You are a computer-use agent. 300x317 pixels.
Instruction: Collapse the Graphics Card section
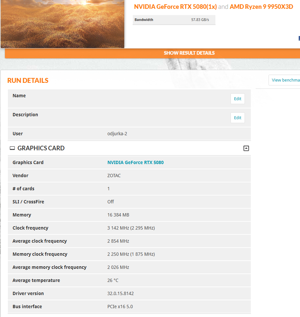(x=246, y=148)
